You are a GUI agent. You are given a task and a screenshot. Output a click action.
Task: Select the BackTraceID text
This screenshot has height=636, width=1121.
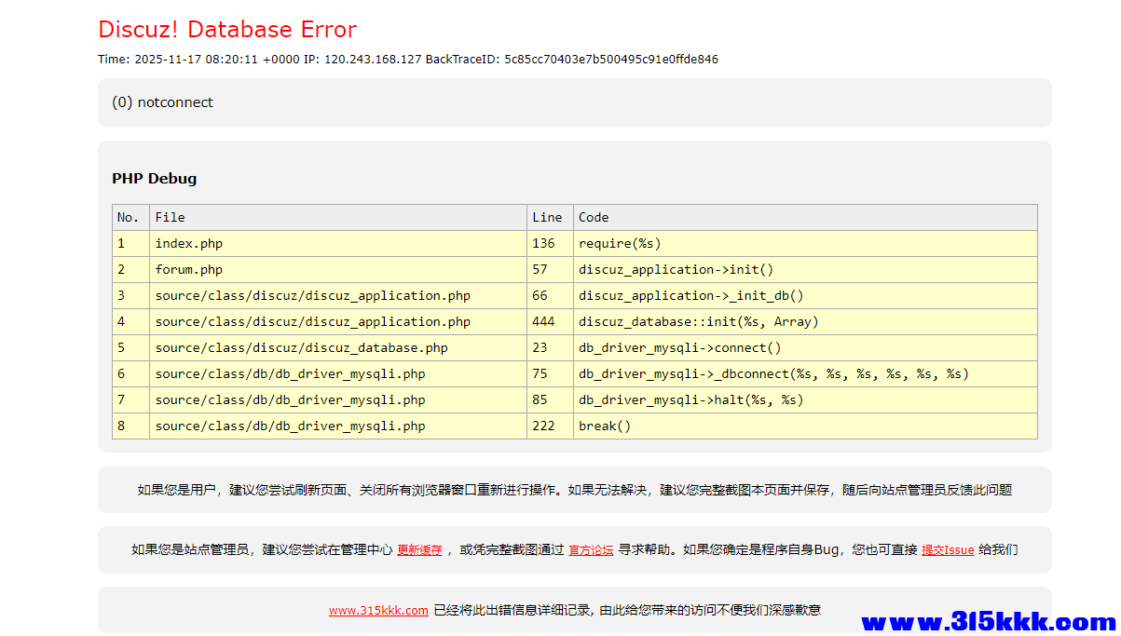coord(572,59)
